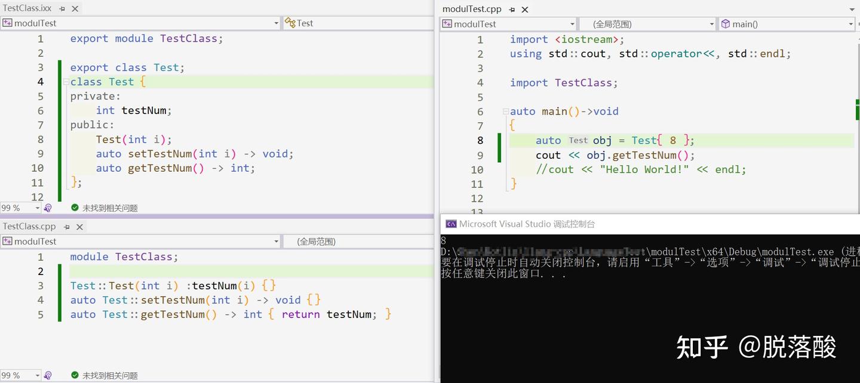Screen dimensions: 860x383
Task: Click code health icon in TestClass.ixx pane
Action: click(x=48, y=208)
